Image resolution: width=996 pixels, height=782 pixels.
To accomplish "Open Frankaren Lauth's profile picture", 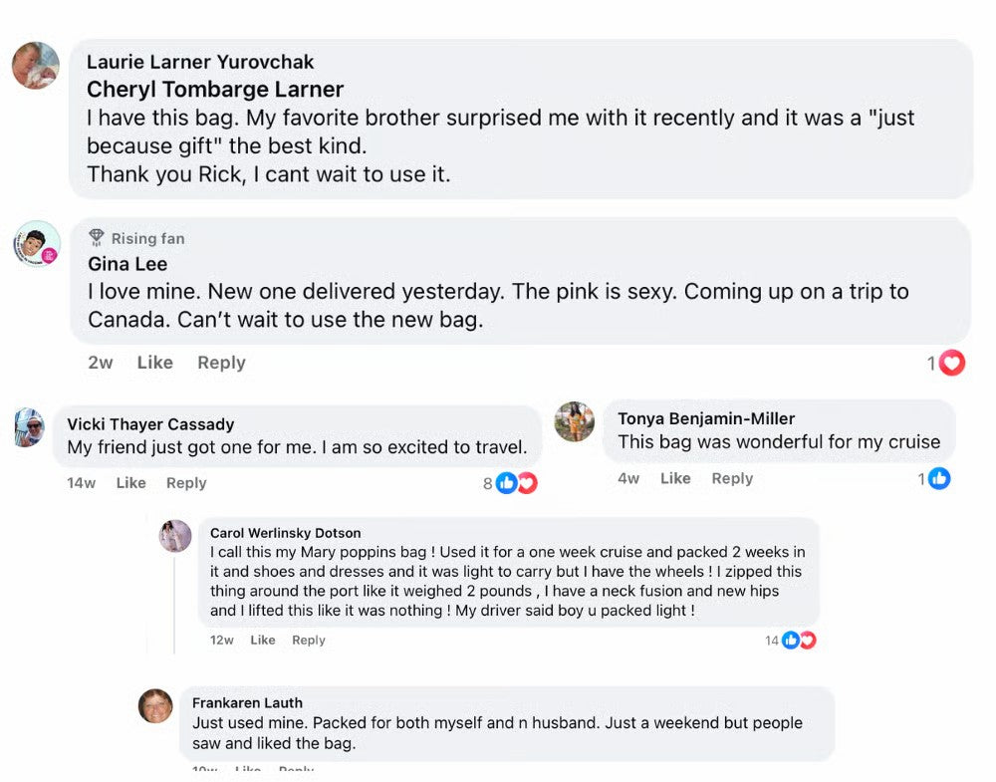I will 155,705.
